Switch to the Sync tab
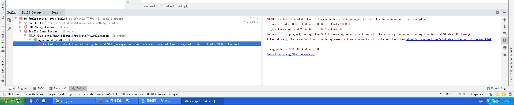The width and height of the screenshot is (514, 105). 55,12
